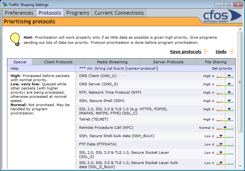The image size is (245, 171).
Task: Click the Traffic Shaping Settings title bar icon
Action: 5,4
